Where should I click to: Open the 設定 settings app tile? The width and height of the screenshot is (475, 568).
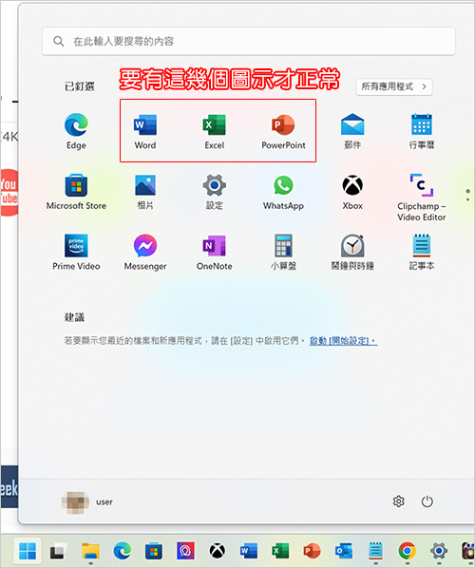[214, 192]
